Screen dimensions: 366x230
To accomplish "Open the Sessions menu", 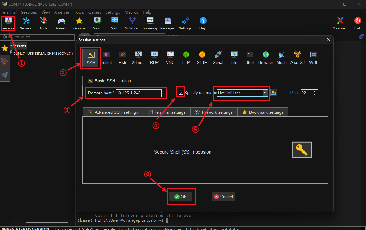I will pyautogui.click(x=29, y=12).
